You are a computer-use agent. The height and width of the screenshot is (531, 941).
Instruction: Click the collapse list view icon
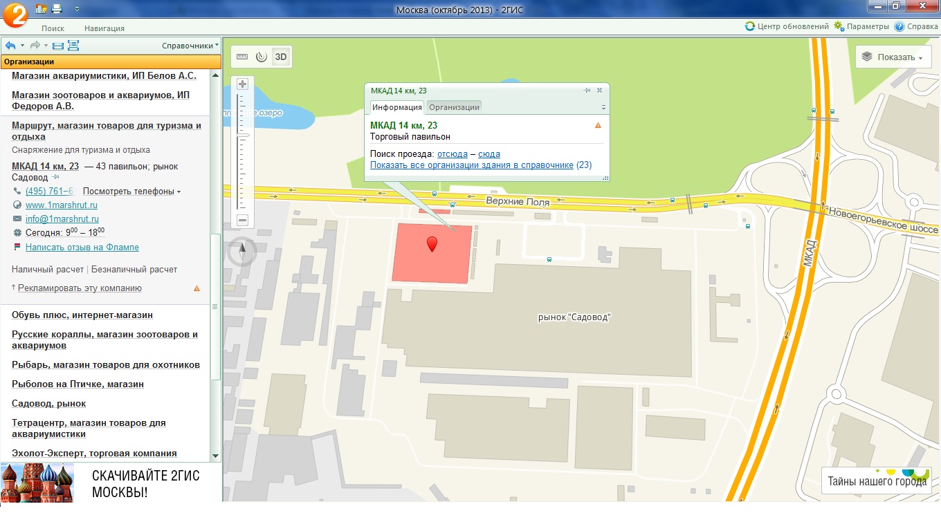click(x=58, y=46)
